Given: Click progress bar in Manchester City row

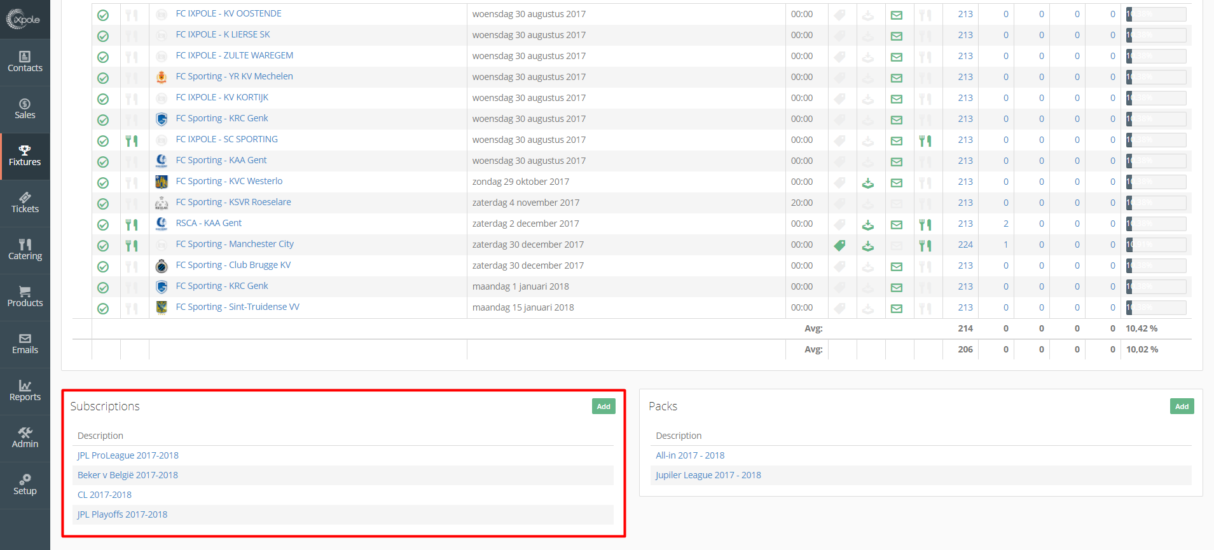Looking at the screenshot, I should (1156, 245).
